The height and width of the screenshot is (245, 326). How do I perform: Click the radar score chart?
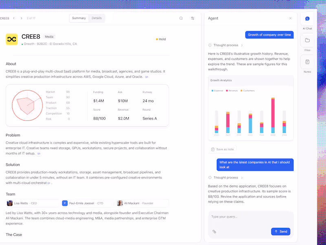[27, 105]
